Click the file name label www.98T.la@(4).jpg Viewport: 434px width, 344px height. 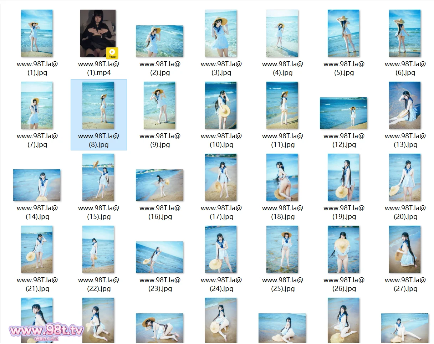[x=282, y=68]
